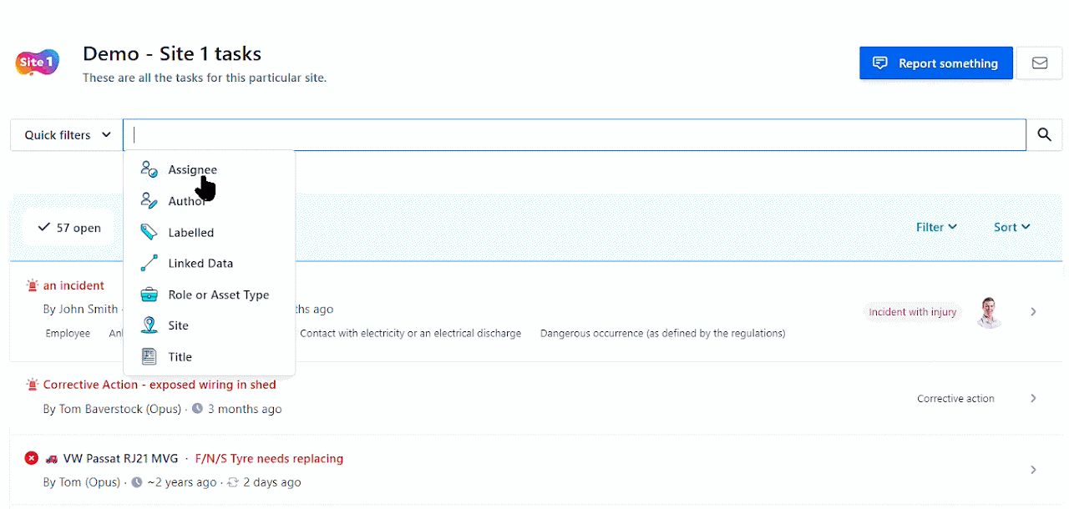Expand the Filter dropdown

pyautogui.click(x=936, y=227)
